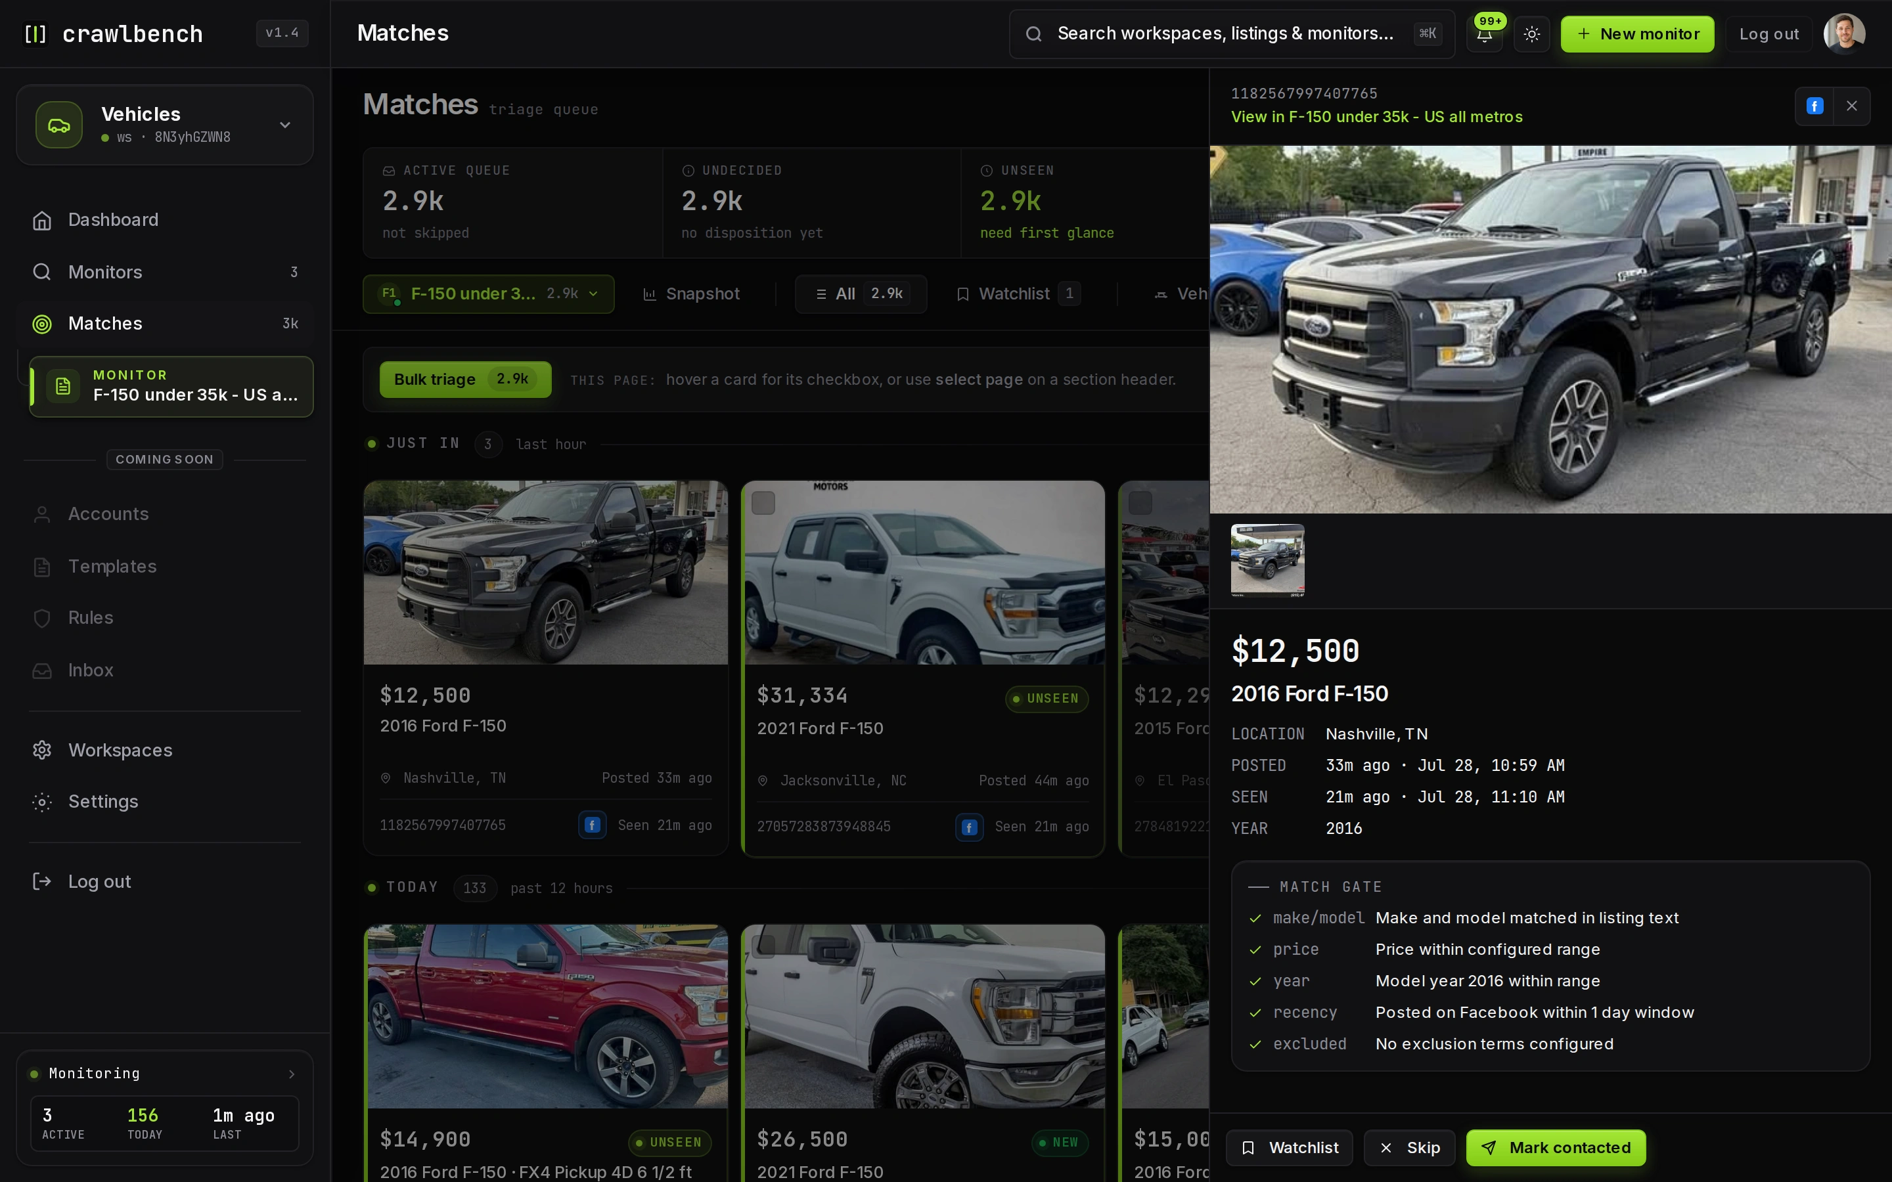Select the All 2.9k filter tab
1892x1182 pixels.
(x=861, y=294)
